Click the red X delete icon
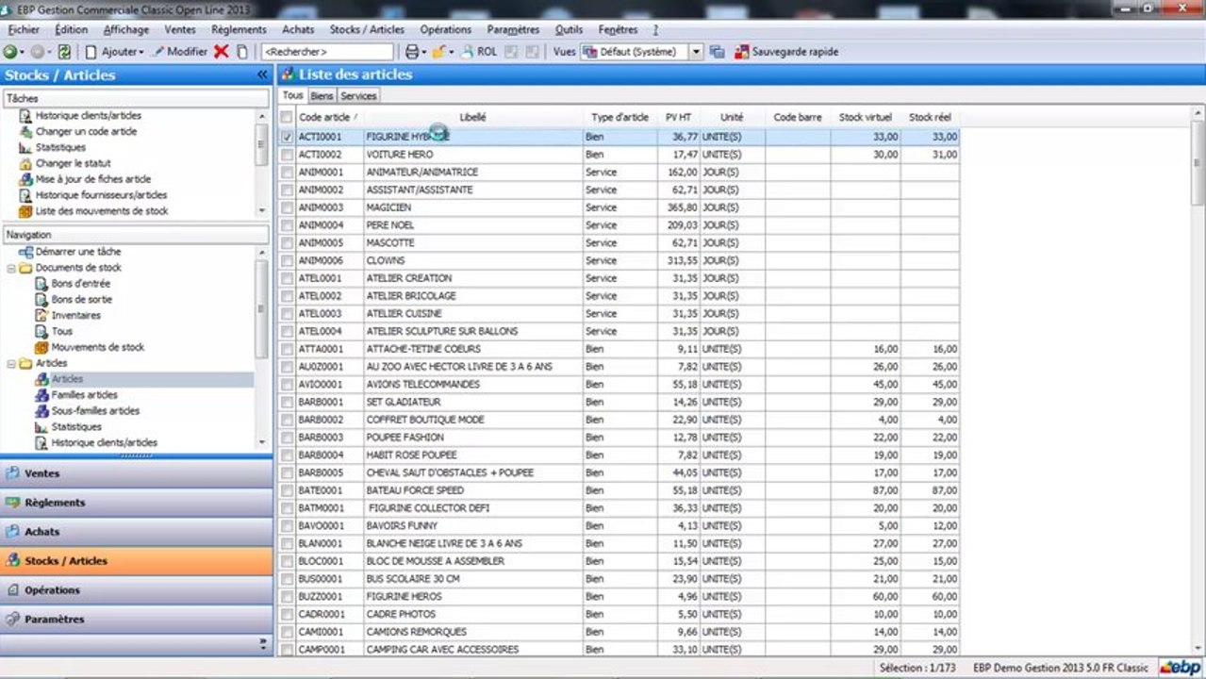Image resolution: width=1206 pixels, height=679 pixels. [x=222, y=52]
